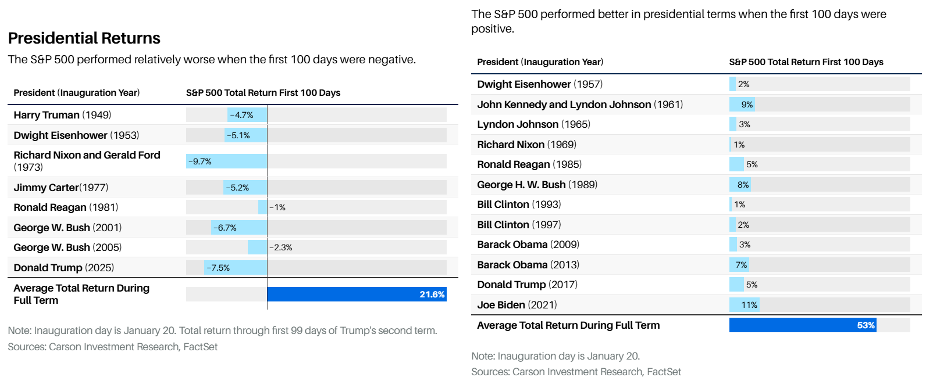This screenshot has width=926, height=388.
Task: Click the -6.7% bar for Bush 2001
Action: point(238,228)
